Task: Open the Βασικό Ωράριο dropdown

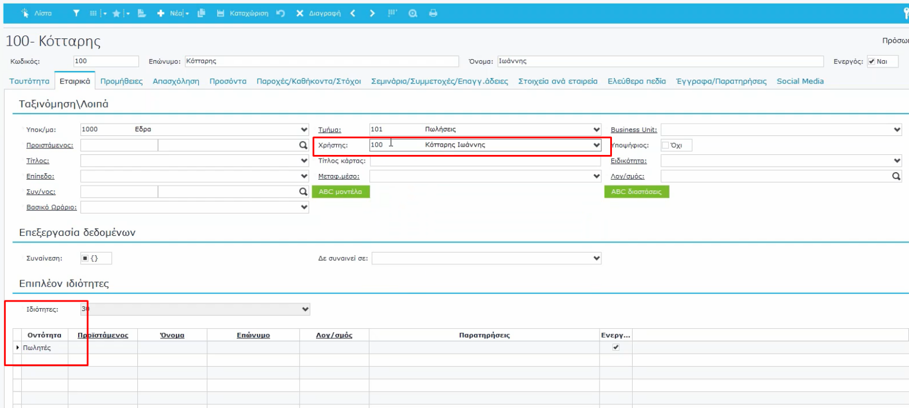Action: [304, 207]
